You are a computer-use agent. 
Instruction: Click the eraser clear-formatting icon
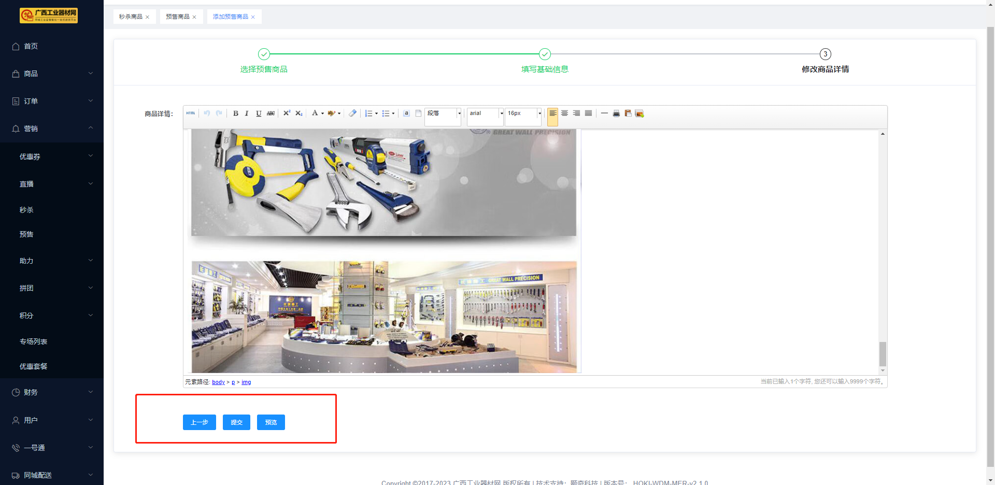(352, 113)
